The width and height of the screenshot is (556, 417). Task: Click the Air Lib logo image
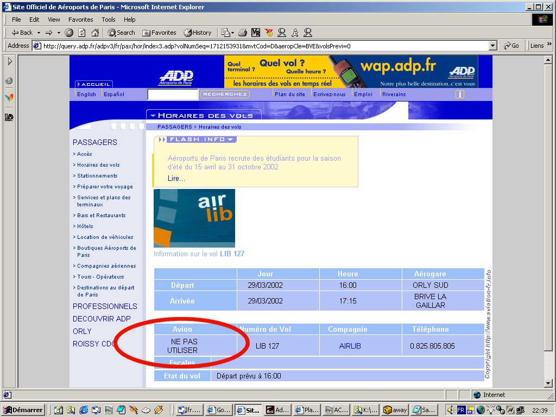[x=194, y=218]
